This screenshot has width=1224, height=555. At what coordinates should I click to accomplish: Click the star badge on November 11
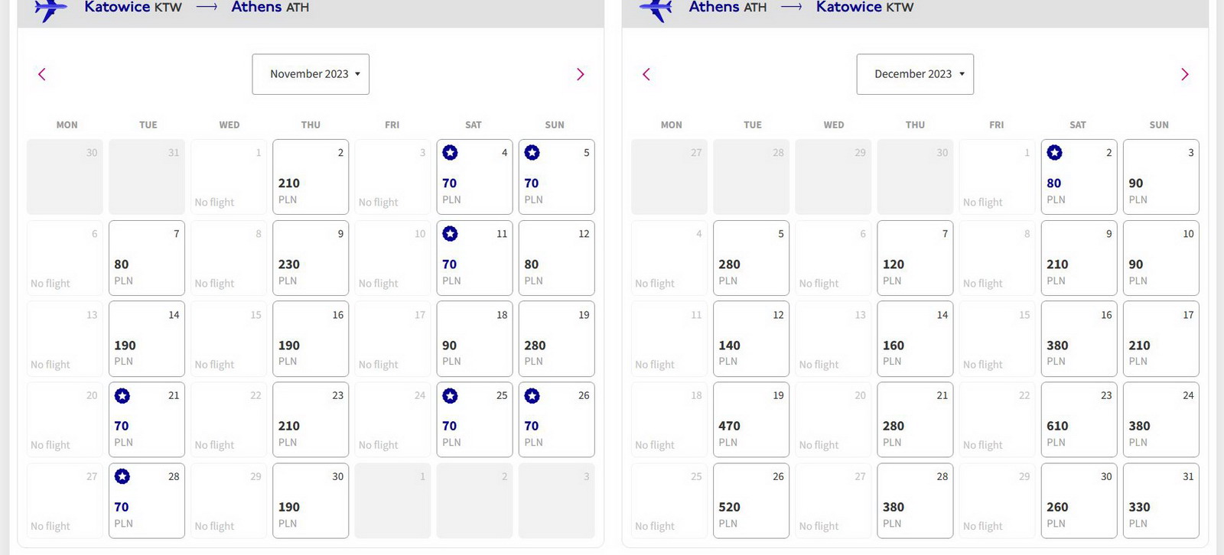pos(450,234)
